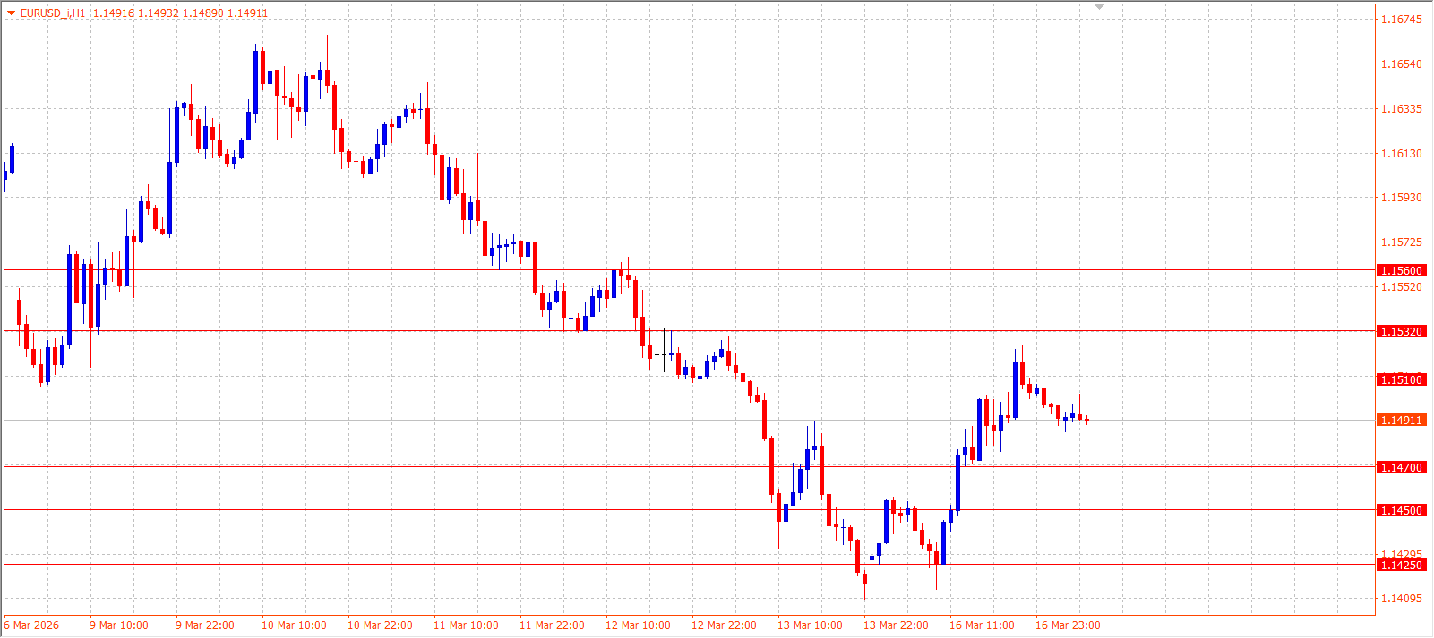Click the time axis label 6 Mar 2026

coord(31,625)
